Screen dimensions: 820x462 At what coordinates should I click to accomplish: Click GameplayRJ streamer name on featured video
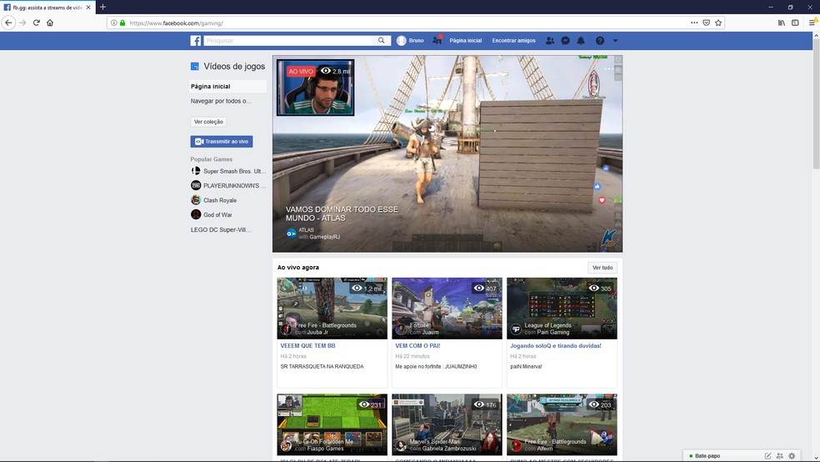click(324, 237)
